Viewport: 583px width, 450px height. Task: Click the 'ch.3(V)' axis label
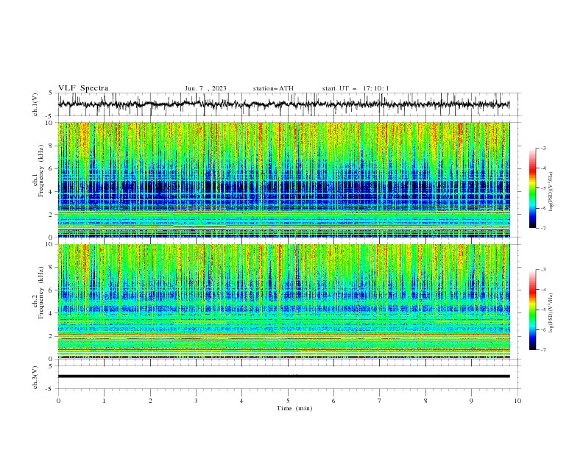click(35, 377)
